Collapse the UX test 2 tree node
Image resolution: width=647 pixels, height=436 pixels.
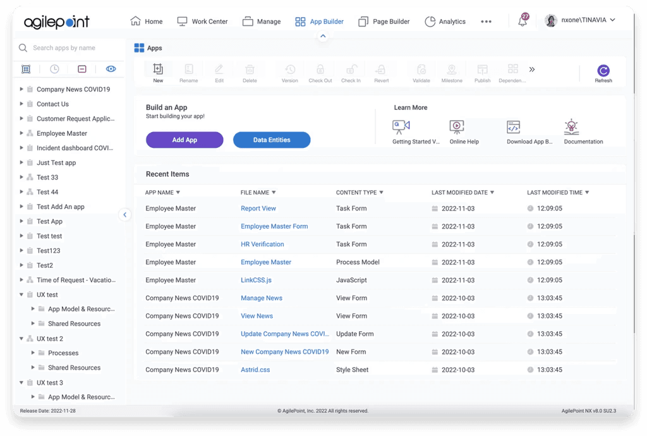(21, 339)
